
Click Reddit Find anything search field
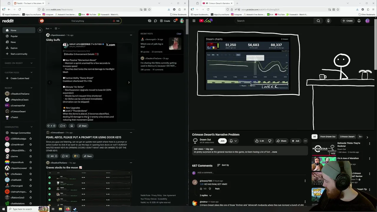[77, 21]
